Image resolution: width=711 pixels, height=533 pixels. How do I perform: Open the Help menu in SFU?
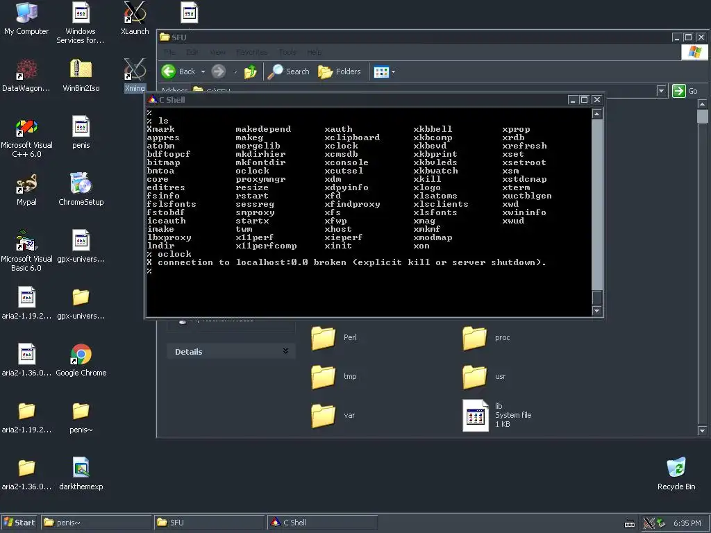[x=315, y=53]
